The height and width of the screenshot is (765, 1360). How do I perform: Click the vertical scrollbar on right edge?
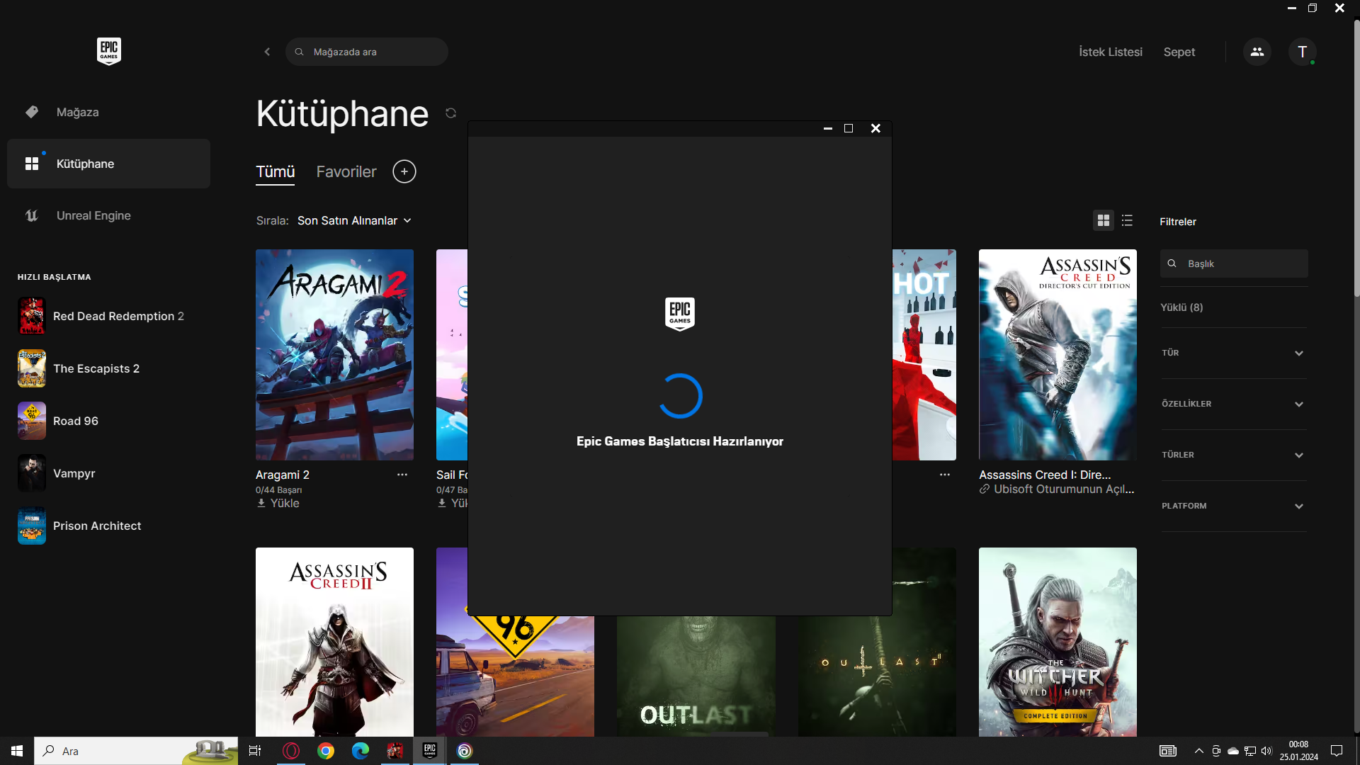1356,156
